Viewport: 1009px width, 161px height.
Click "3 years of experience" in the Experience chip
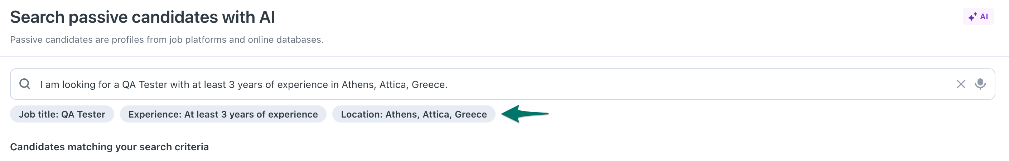coord(270,114)
